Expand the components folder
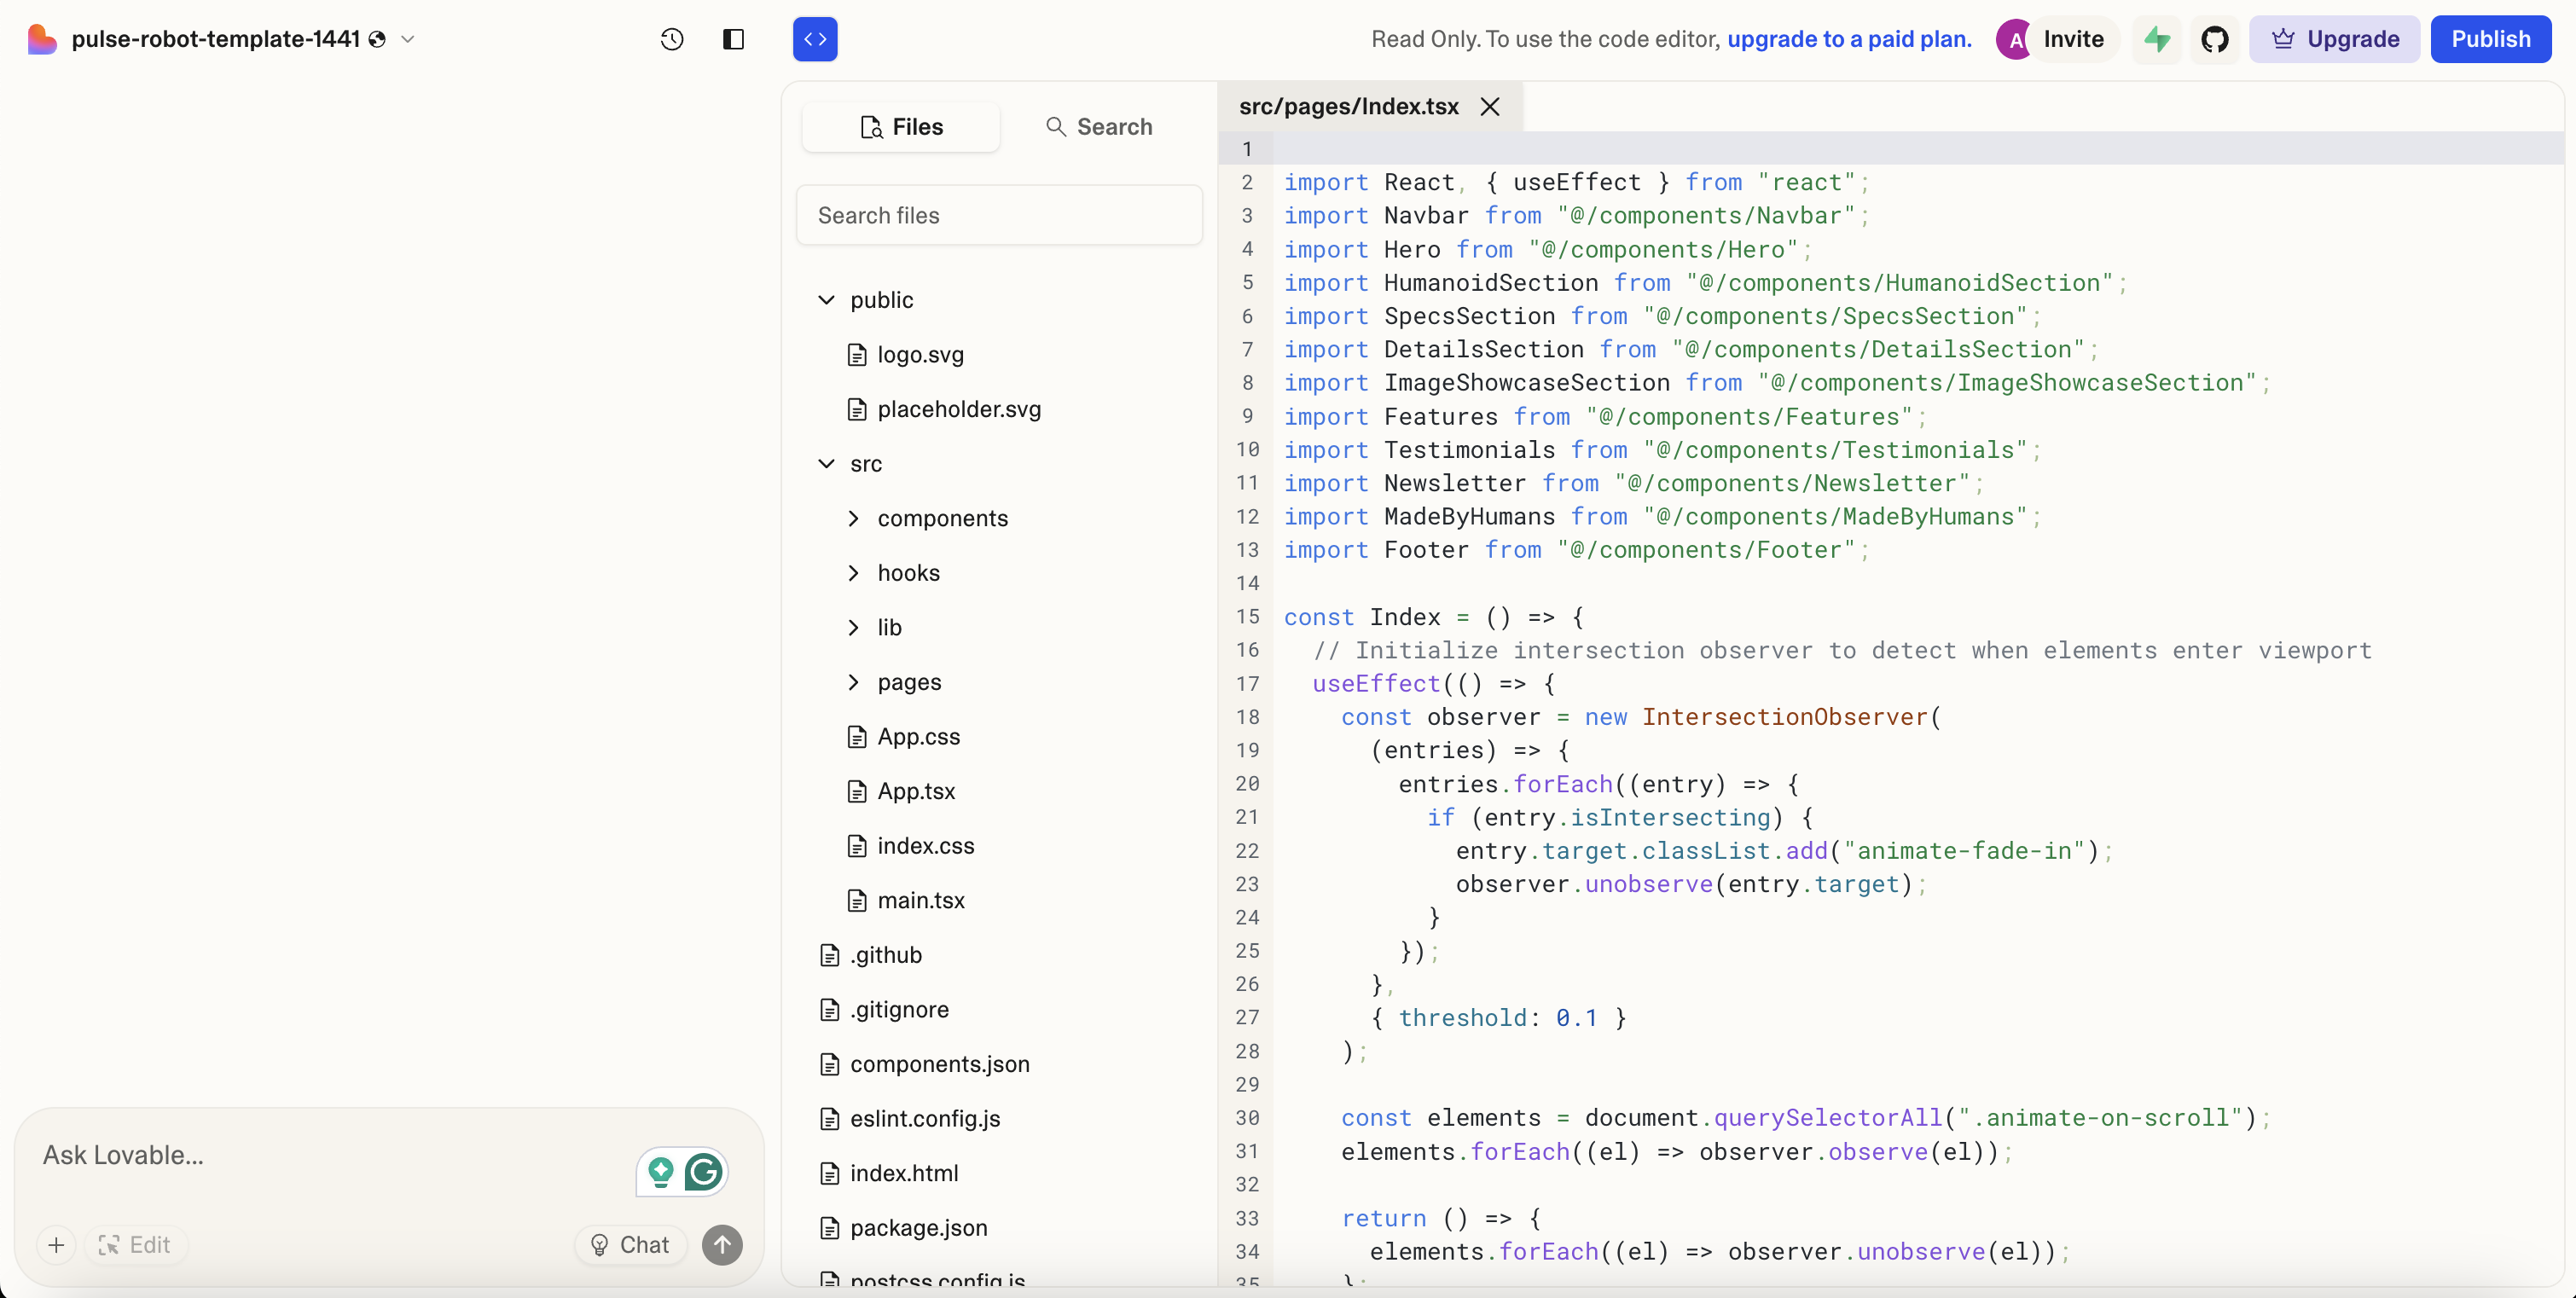The height and width of the screenshot is (1298, 2576). 853,518
